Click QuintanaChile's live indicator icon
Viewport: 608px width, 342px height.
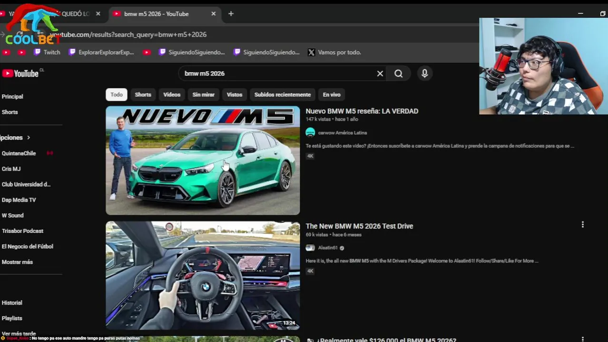pos(49,153)
